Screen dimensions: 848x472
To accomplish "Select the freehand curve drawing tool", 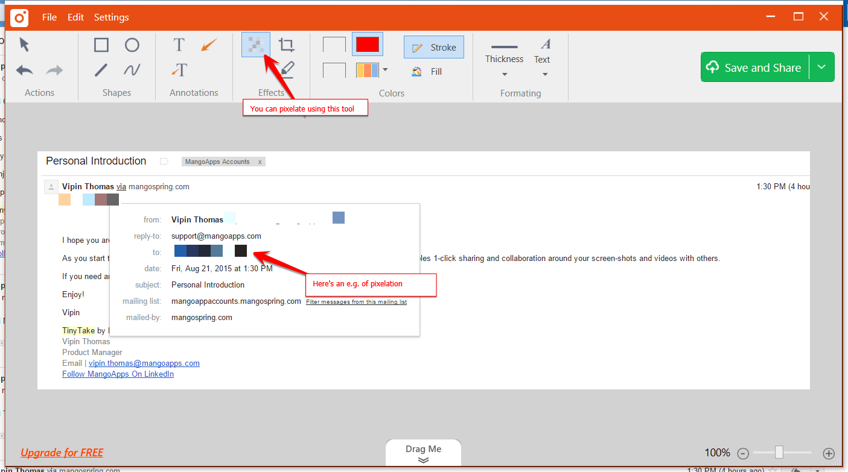I will [x=132, y=71].
